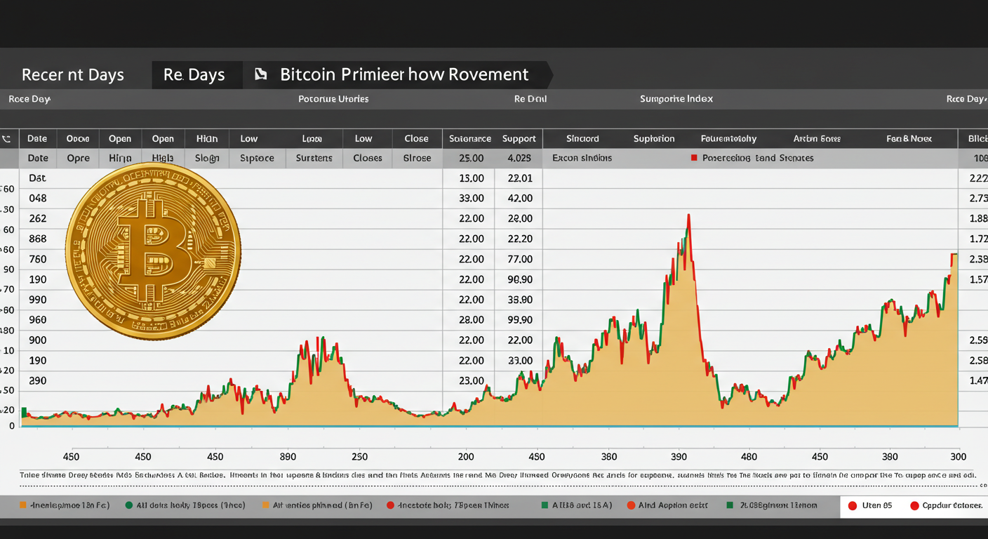Viewport: 988px width, 539px height.
Task: Click the gold Bitcoin coin image
Action: tap(153, 251)
